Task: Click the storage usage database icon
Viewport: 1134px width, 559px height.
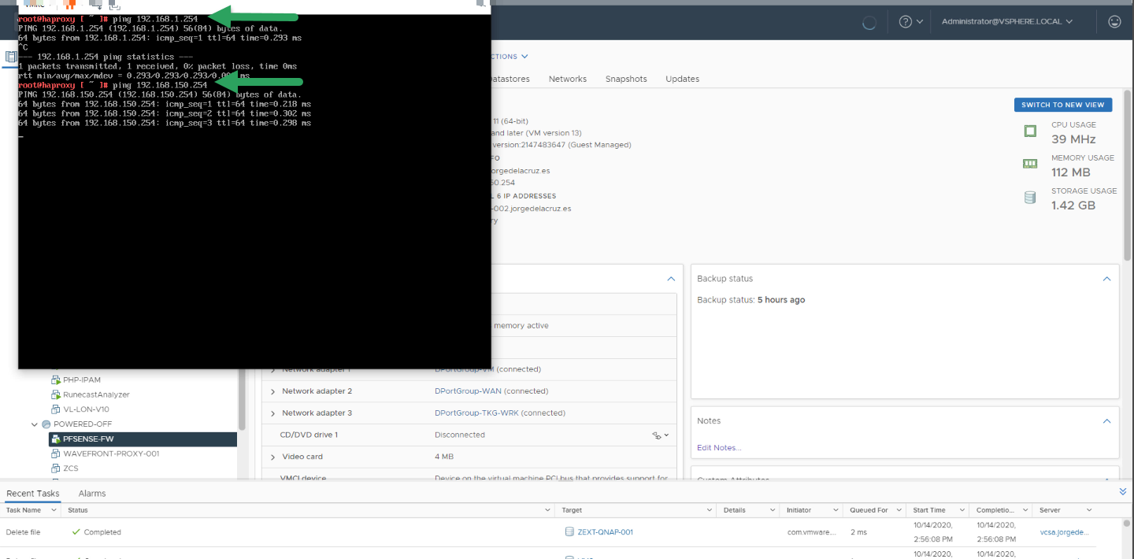Action: click(1030, 198)
